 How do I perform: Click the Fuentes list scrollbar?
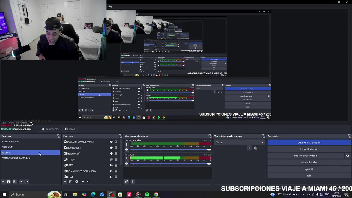121,153
